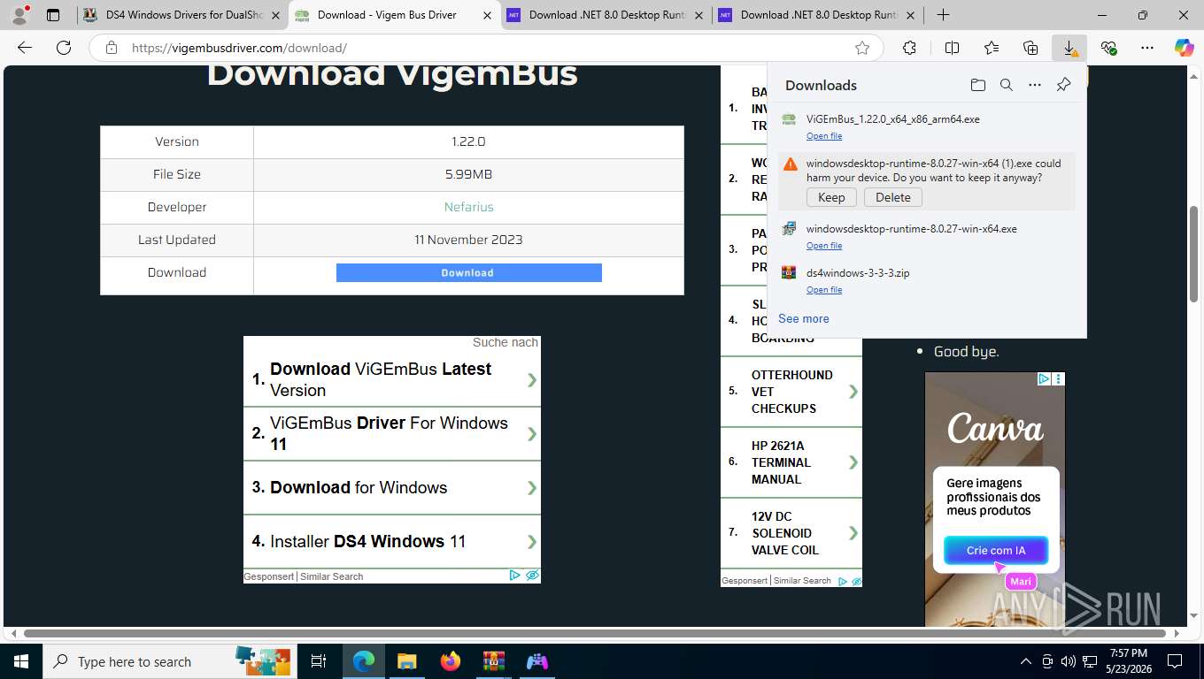Open game controller app on taskbar

(536, 661)
